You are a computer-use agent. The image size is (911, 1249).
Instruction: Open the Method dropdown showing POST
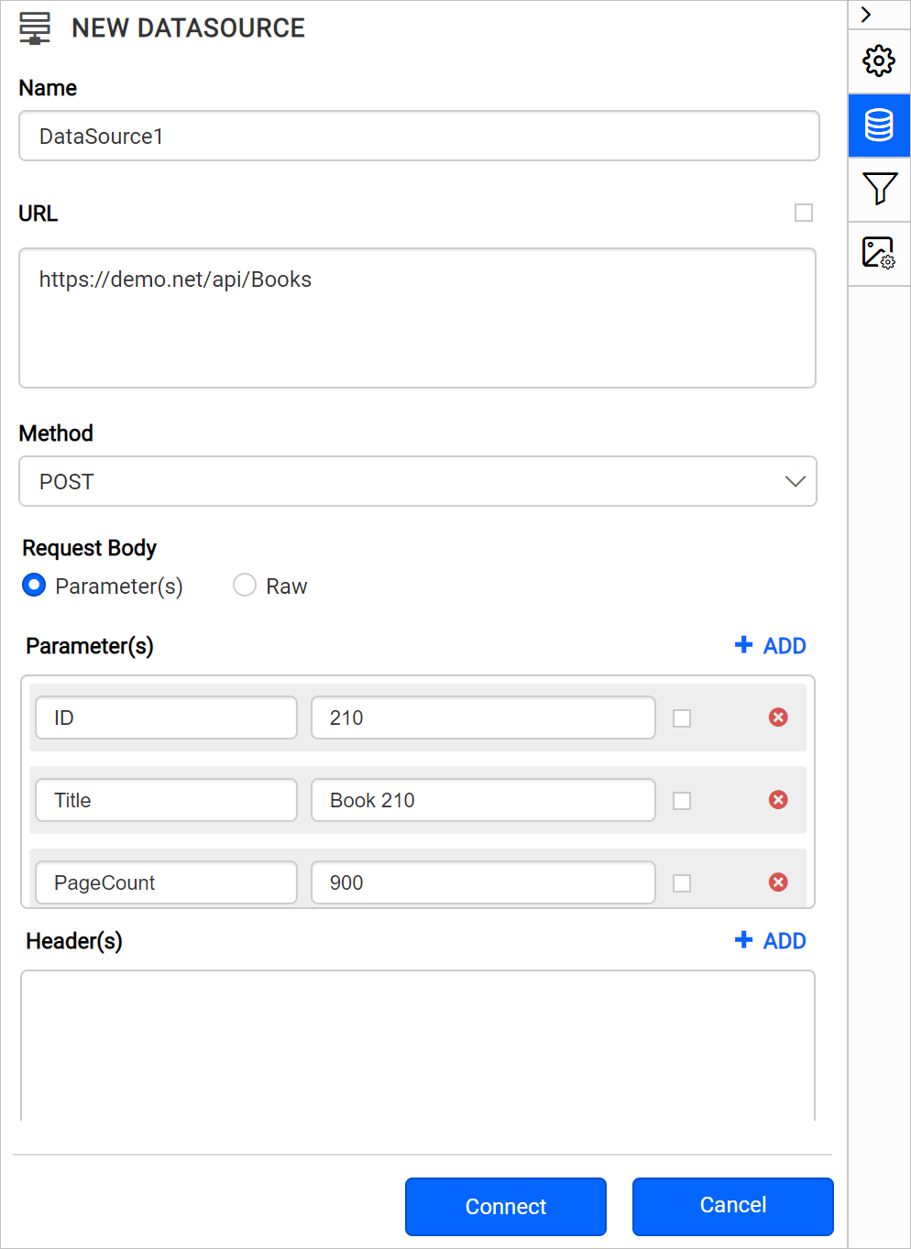[x=418, y=481]
